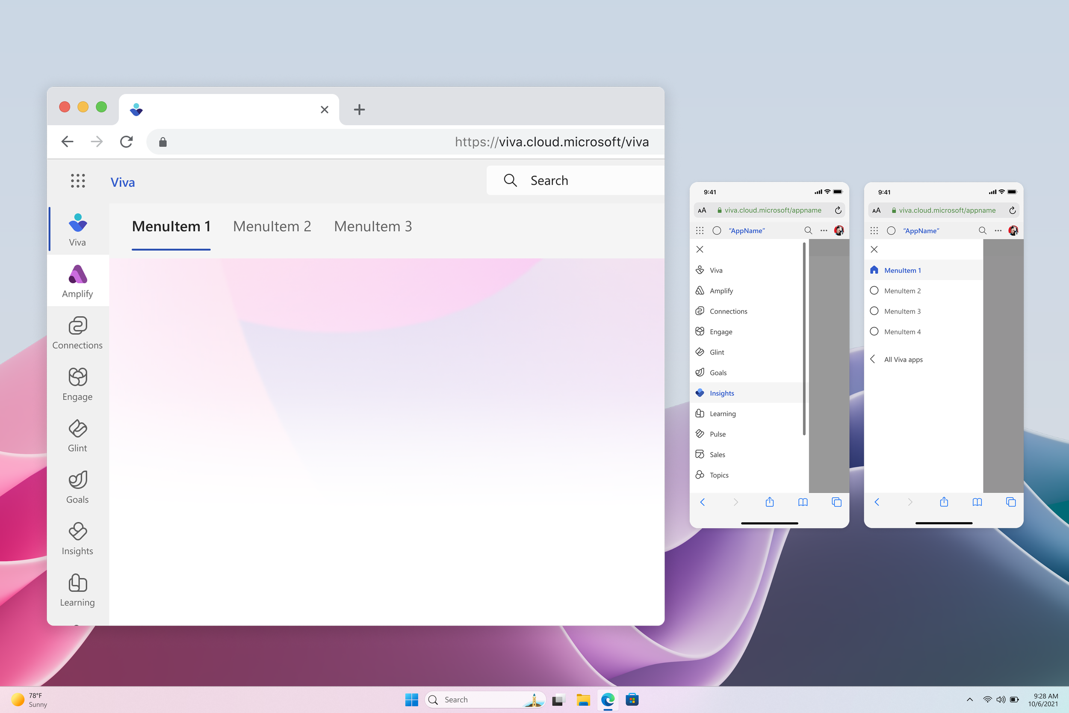Switch to the MenuItem 2 tab
This screenshot has width=1069, height=713.
coord(272,226)
